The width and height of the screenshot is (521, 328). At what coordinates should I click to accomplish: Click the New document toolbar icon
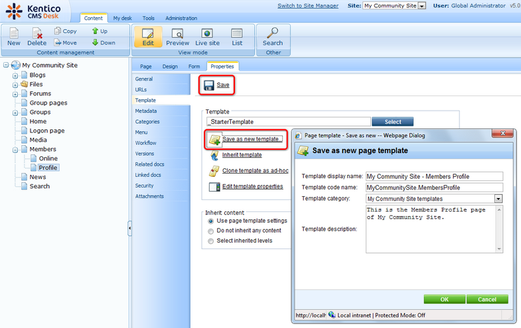click(13, 33)
